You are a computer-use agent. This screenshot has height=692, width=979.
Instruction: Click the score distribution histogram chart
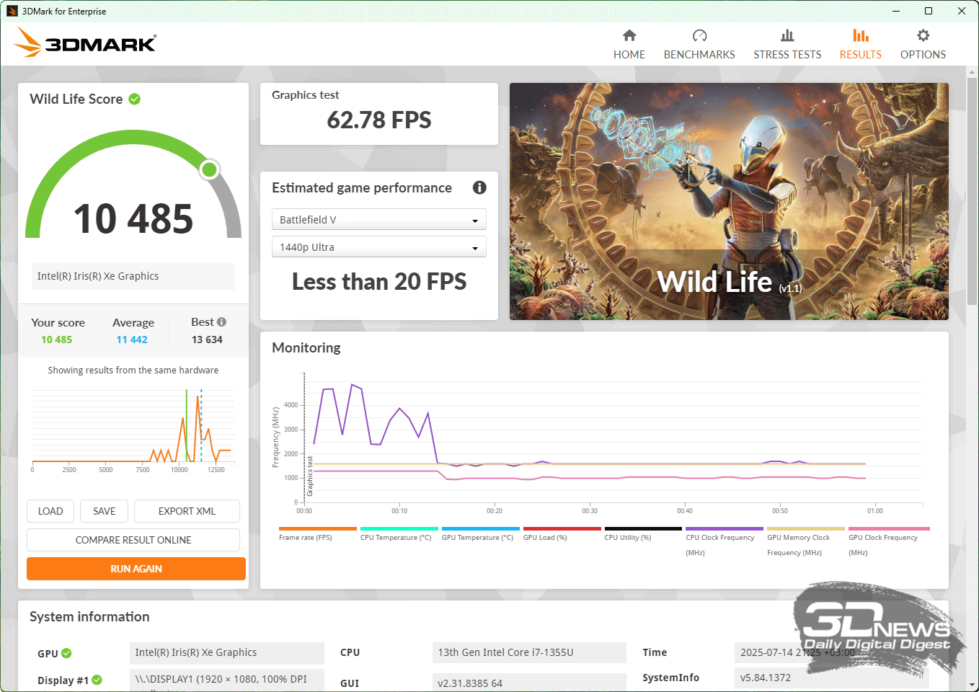click(133, 430)
